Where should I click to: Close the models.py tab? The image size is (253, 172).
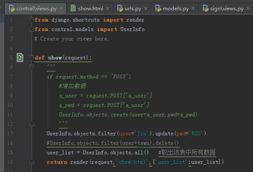point(193,8)
